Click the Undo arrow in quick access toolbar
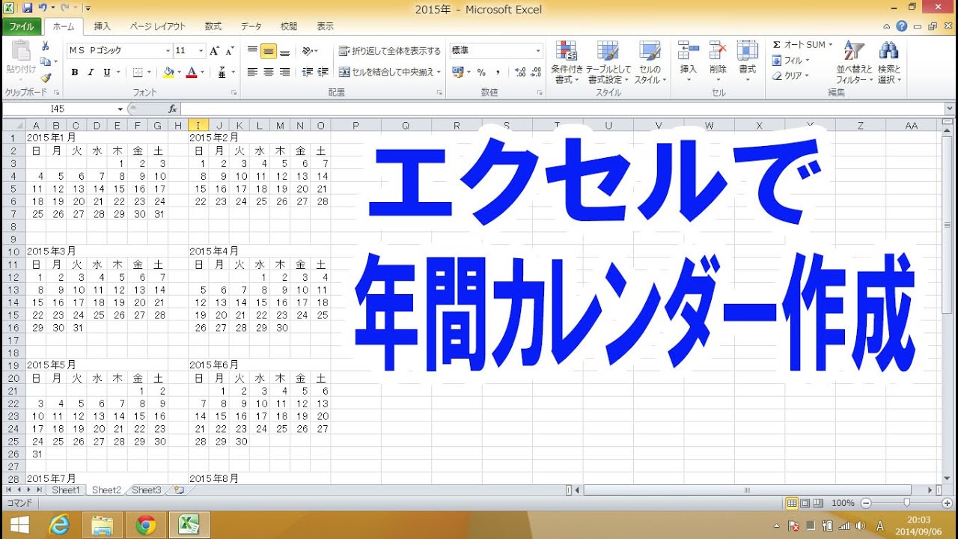This screenshot has height=539, width=958. pos(43,8)
